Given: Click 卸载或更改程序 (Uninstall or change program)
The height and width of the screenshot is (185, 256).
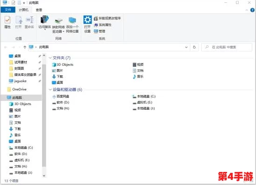Looking at the screenshot, I should (x=107, y=18).
